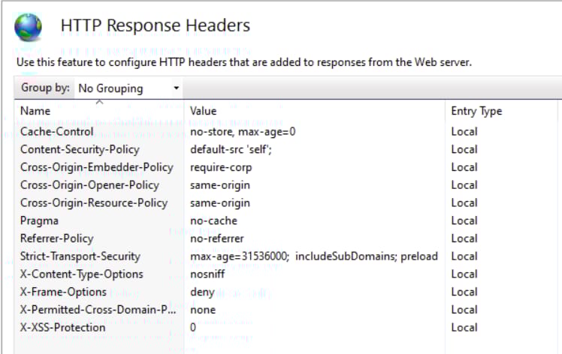The image size is (562, 354).
Task: Sort list by Value column header
Action: pyautogui.click(x=203, y=111)
